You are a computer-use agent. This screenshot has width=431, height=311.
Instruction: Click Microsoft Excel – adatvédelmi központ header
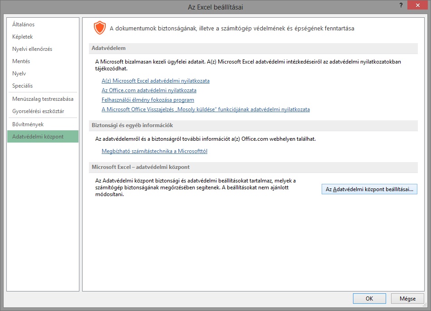tap(253, 167)
